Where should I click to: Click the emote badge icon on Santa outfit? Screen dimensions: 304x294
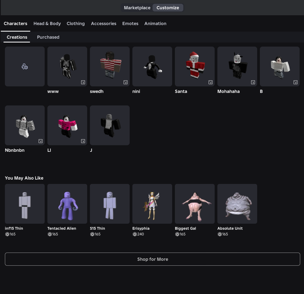coord(211,82)
